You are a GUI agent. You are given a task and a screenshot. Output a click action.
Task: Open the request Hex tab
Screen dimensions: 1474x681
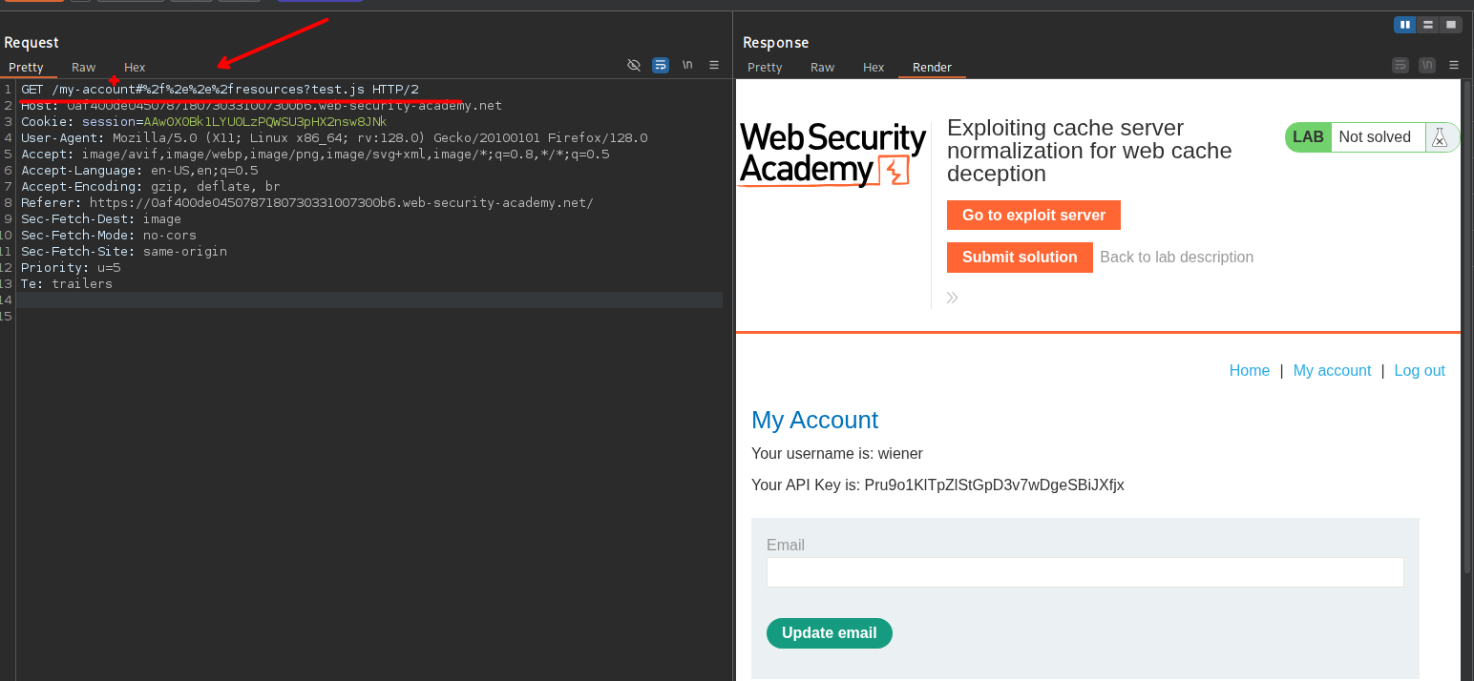click(x=135, y=67)
